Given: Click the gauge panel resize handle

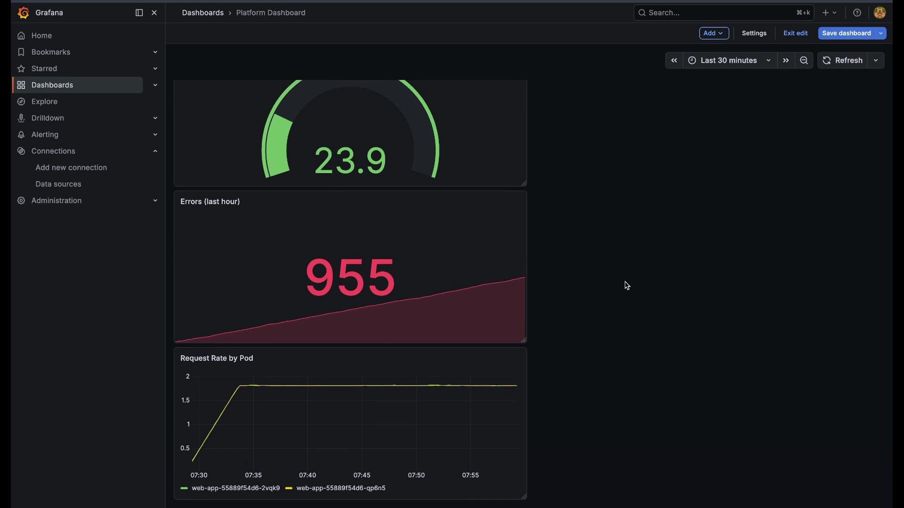Looking at the screenshot, I should (x=524, y=183).
